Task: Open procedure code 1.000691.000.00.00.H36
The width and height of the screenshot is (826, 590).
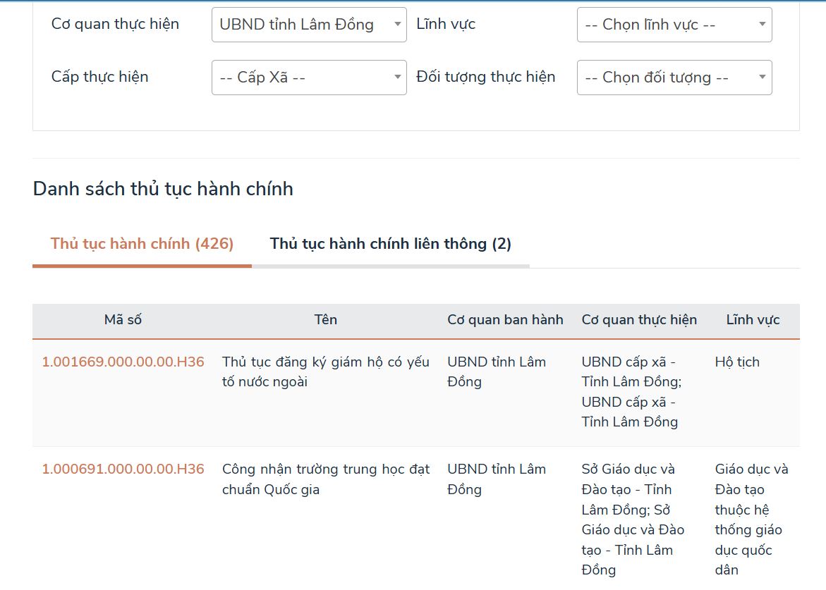Action: (x=123, y=469)
